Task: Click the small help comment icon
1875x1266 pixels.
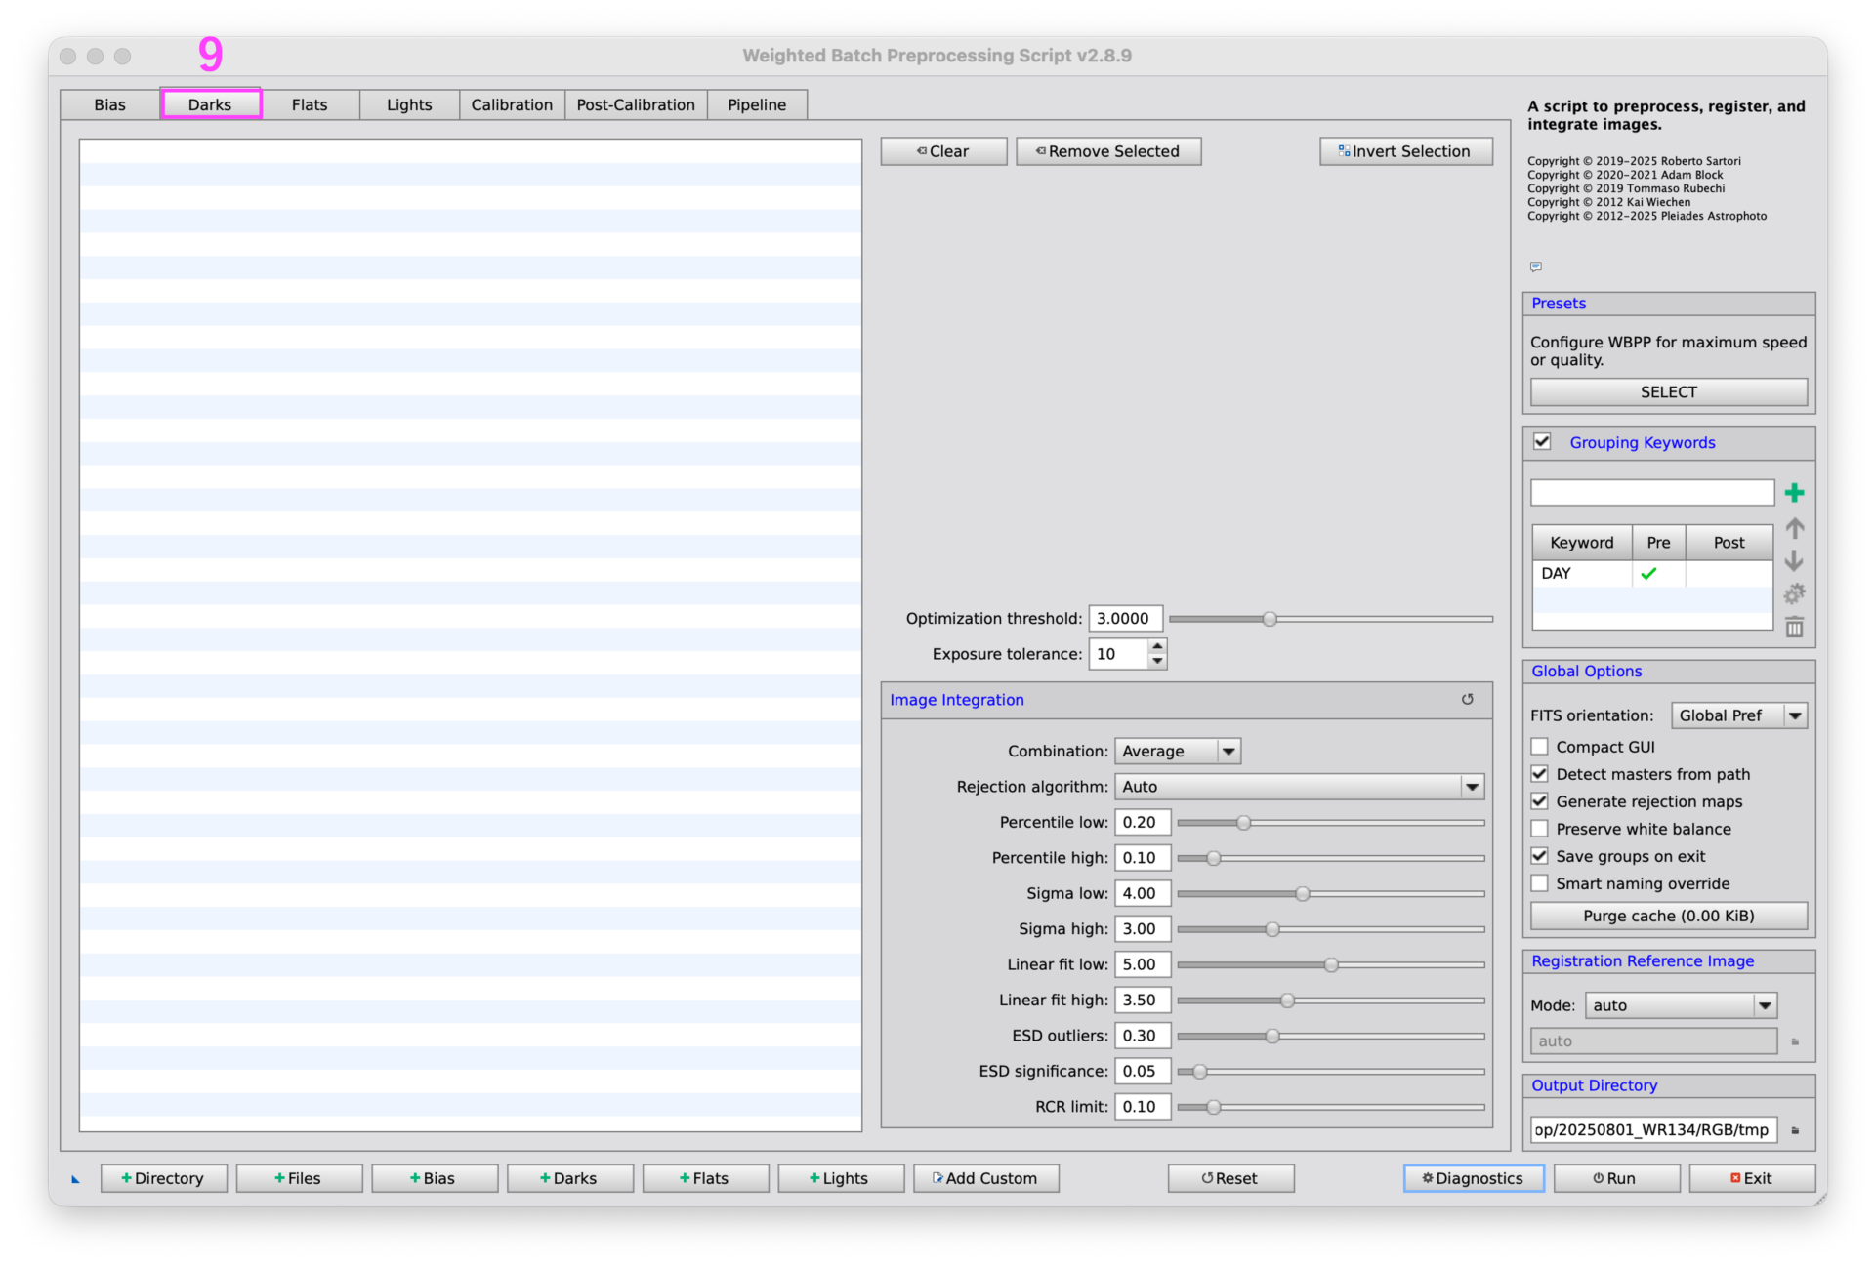Action: [x=1536, y=266]
